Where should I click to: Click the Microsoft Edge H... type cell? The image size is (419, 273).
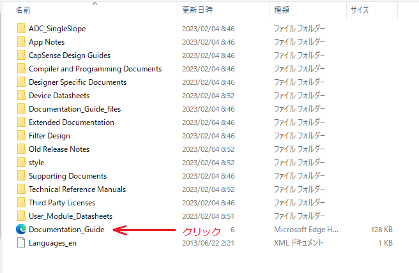coord(306,230)
